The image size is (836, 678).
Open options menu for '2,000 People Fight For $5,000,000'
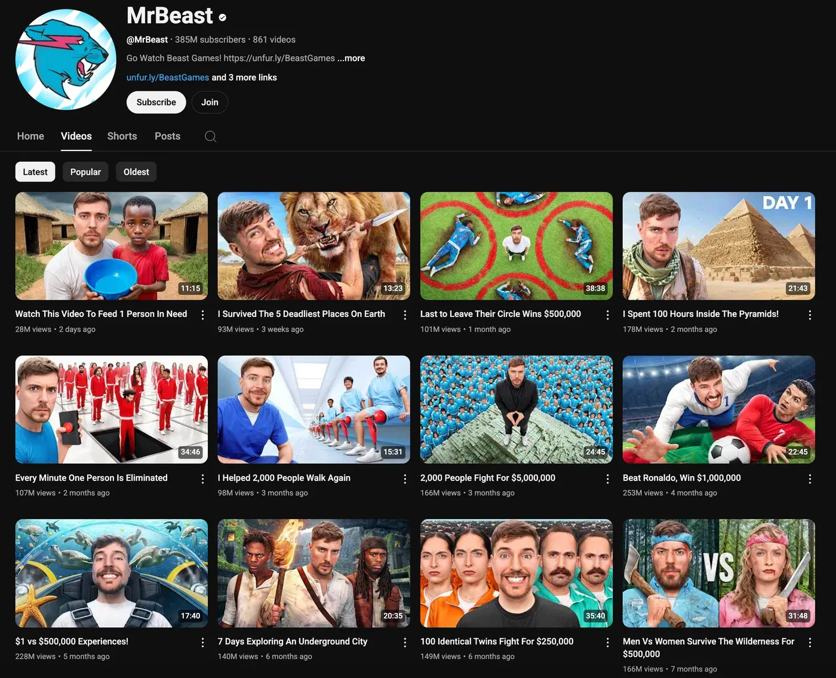(x=607, y=479)
